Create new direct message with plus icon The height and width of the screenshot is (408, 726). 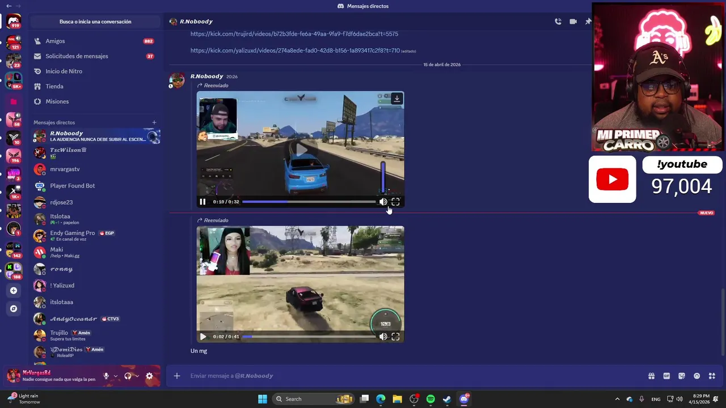(x=154, y=122)
